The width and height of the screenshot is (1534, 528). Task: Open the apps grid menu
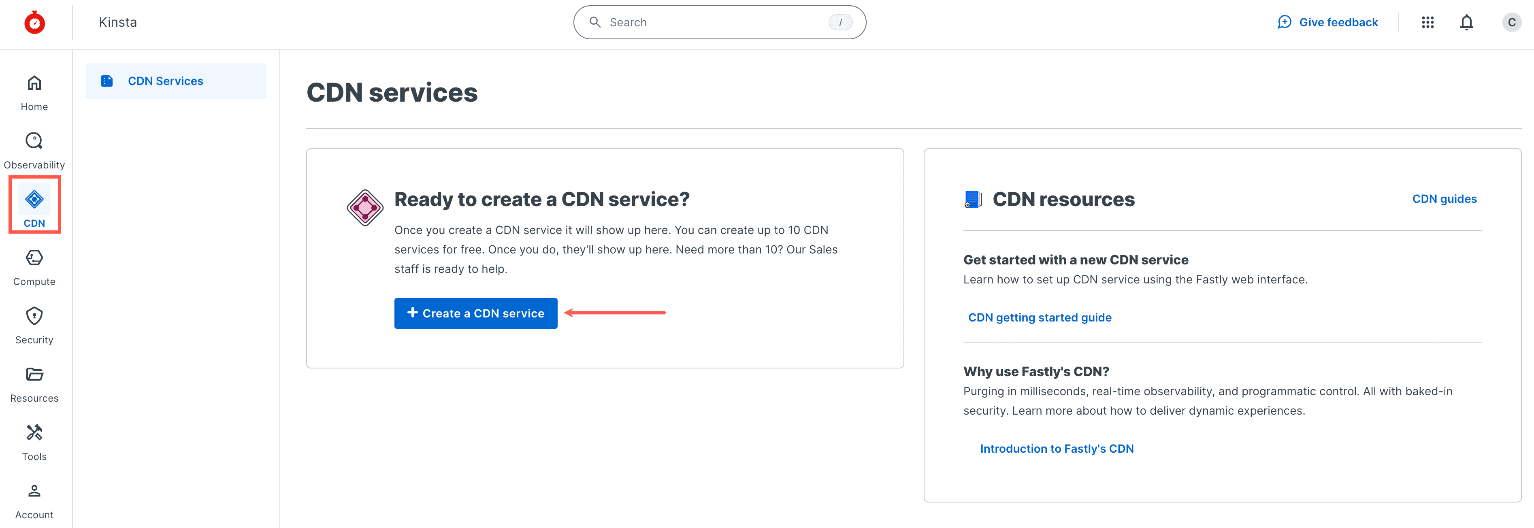(1427, 22)
